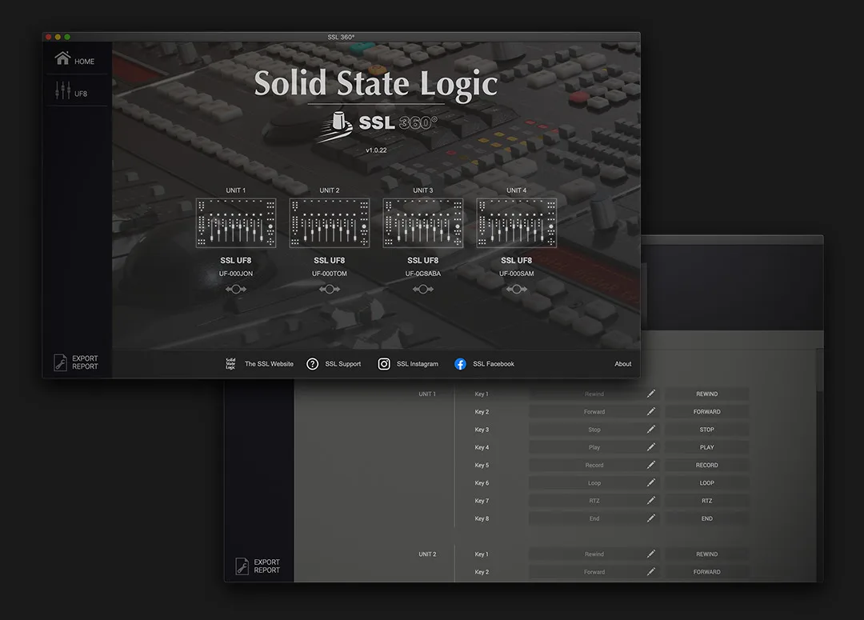Click the Facebook icon
864x620 pixels.
(x=460, y=364)
